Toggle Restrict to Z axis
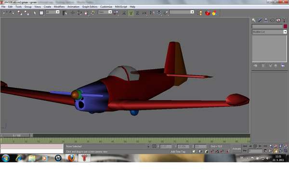Screen dimensions: 289x188 pos(137,13)
